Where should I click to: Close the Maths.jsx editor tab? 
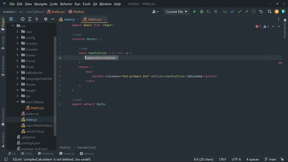(104, 19)
